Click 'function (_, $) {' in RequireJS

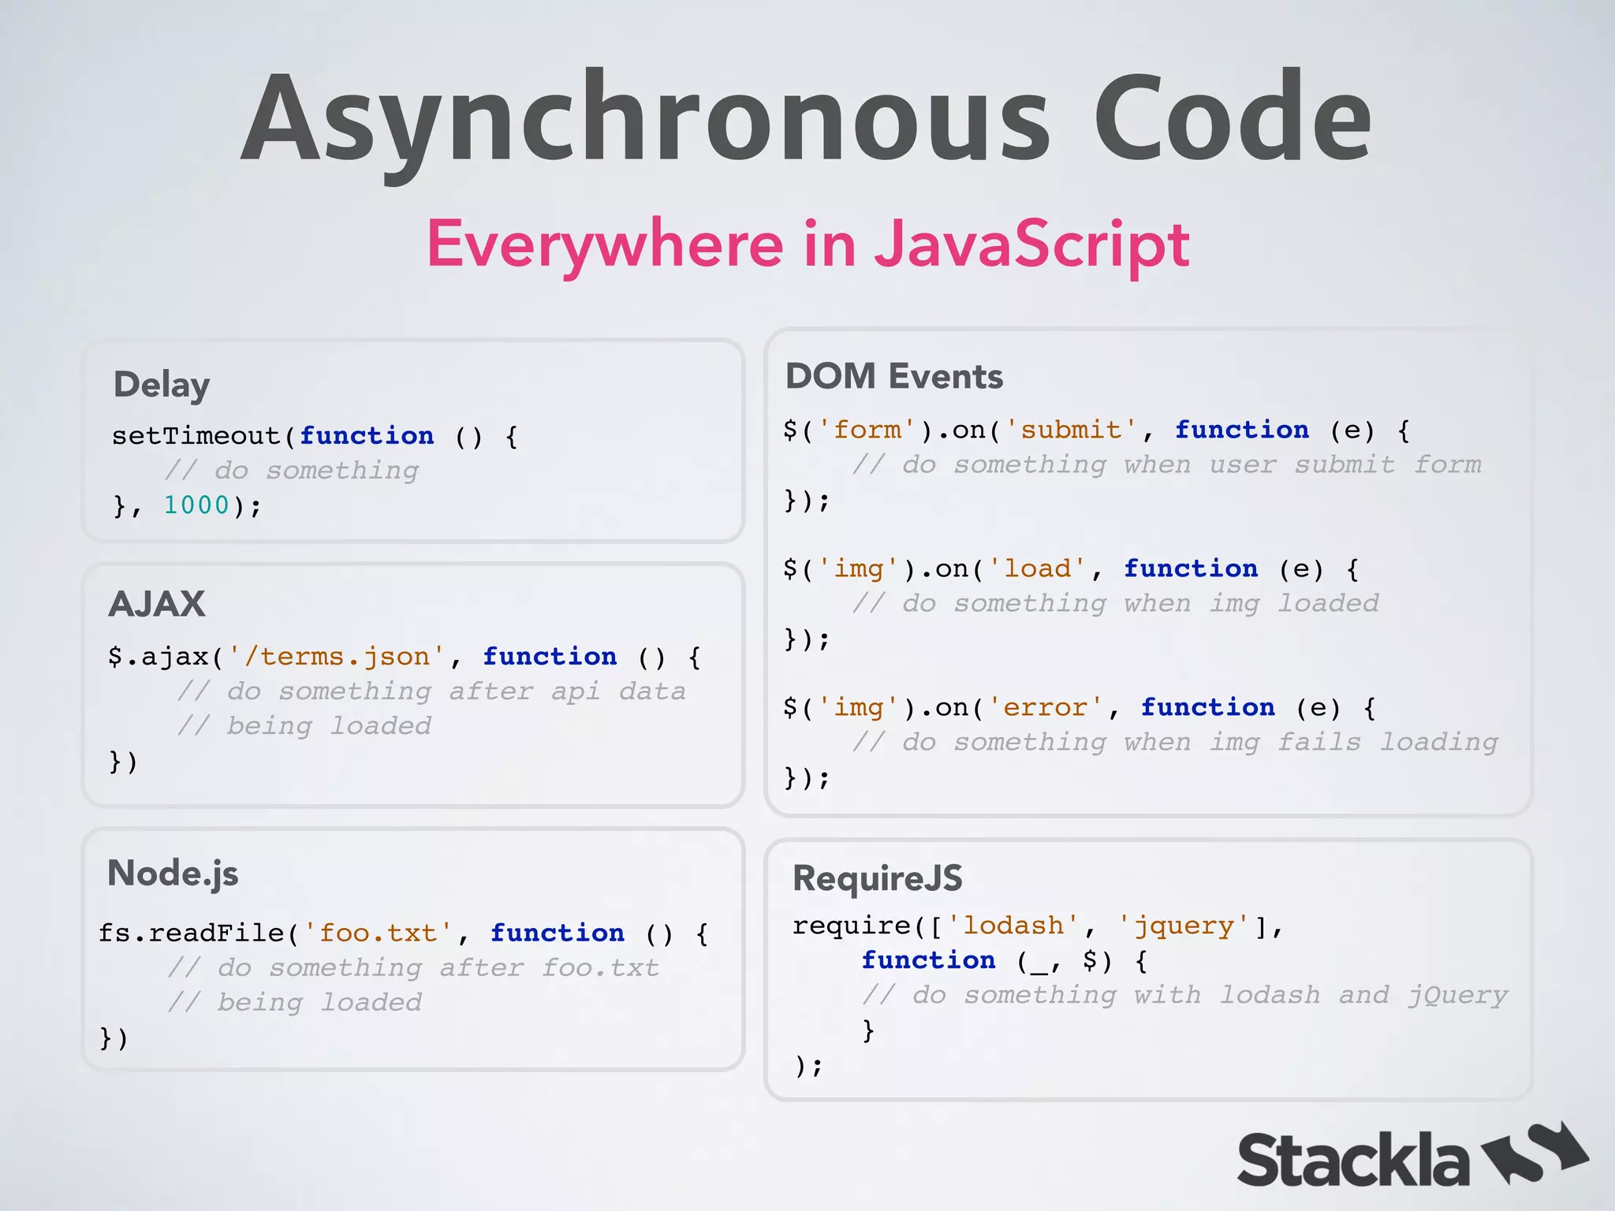(x=1005, y=961)
